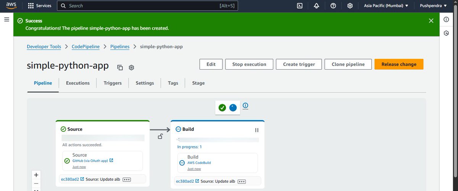Switch to the Executions tab
Screen dimensions: 458x191
click(x=78, y=83)
